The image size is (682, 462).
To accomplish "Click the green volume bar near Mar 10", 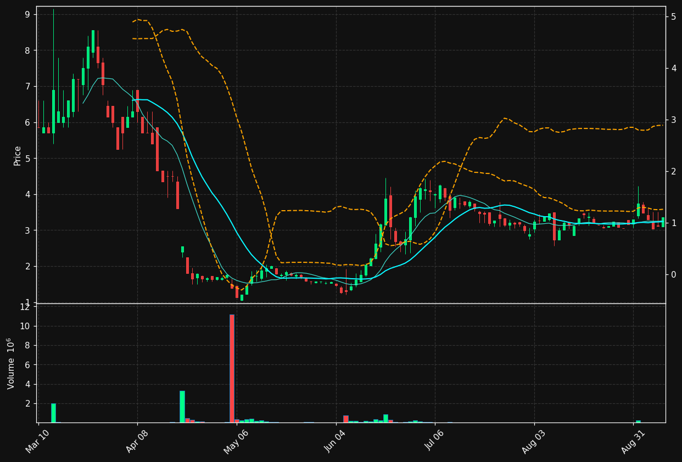I will (x=53, y=413).
